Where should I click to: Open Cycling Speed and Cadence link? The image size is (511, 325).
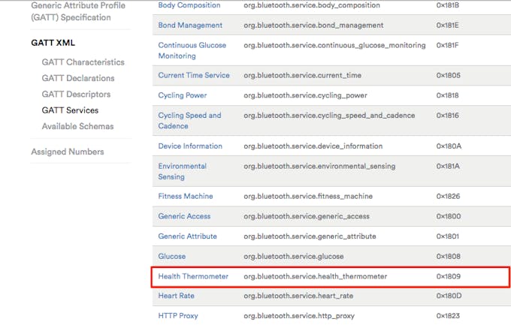pyautogui.click(x=189, y=121)
